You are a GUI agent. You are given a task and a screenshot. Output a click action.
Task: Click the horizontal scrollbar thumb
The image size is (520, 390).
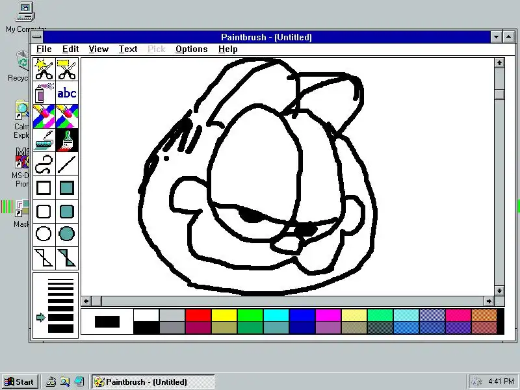pos(96,301)
